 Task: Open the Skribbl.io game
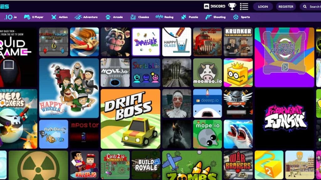(146, 72)
